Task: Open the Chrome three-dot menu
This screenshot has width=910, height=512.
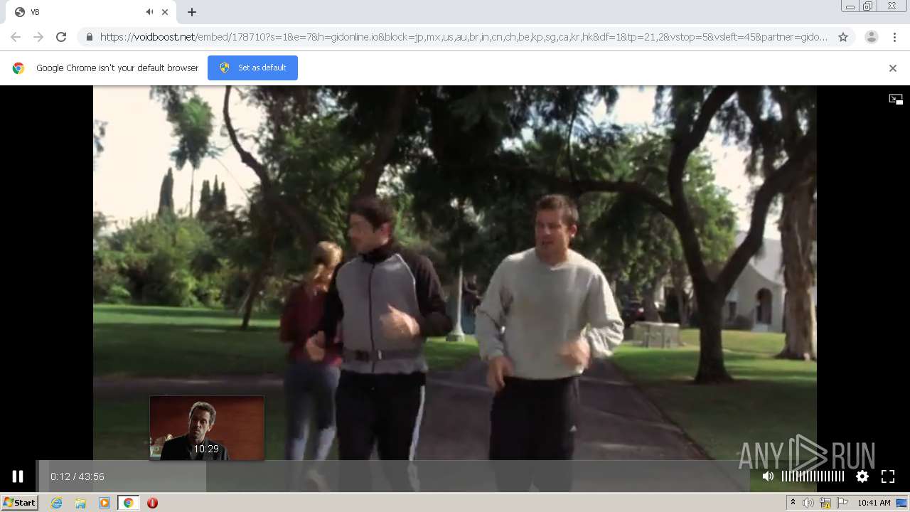Action: tap(894, 37)
